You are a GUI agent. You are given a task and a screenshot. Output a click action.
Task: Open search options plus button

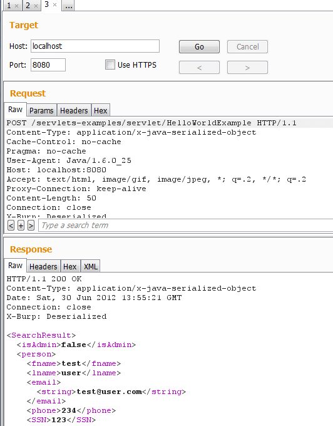tap(21, 226)
